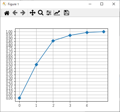Viewport: 120px width, 112px height.
Task: Activate the Zoom to rectangle magnifier
Action: (x=41, y=13)
